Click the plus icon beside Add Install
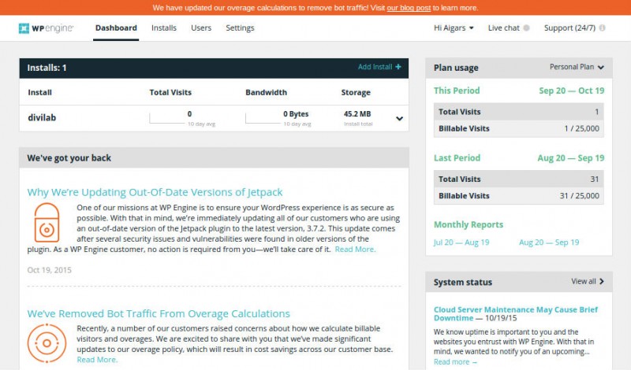Viewport: 631px width, 370px height. pyautogui.click(x=398, y=67)
